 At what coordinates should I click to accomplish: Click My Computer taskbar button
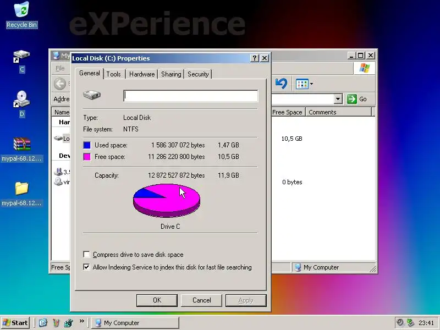pos(135,323)
